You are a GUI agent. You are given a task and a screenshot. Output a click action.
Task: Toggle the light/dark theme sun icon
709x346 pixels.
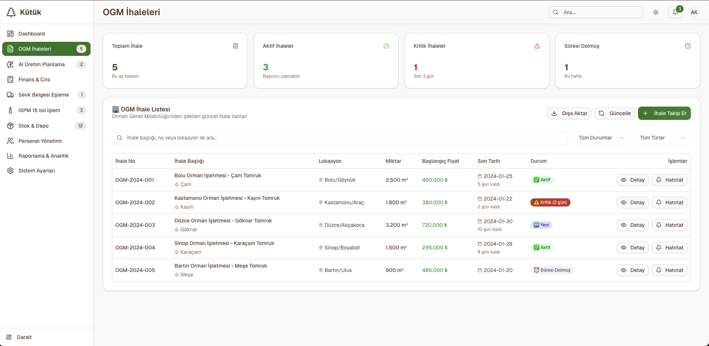(656, 12)
